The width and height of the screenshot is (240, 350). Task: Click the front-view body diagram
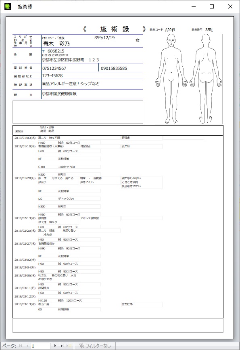[171, 79]
